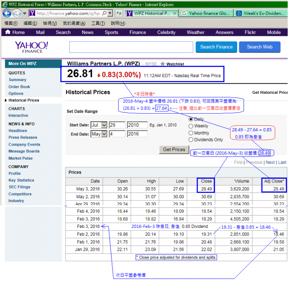Select the Monthly radio button

[x=191, y=133]
